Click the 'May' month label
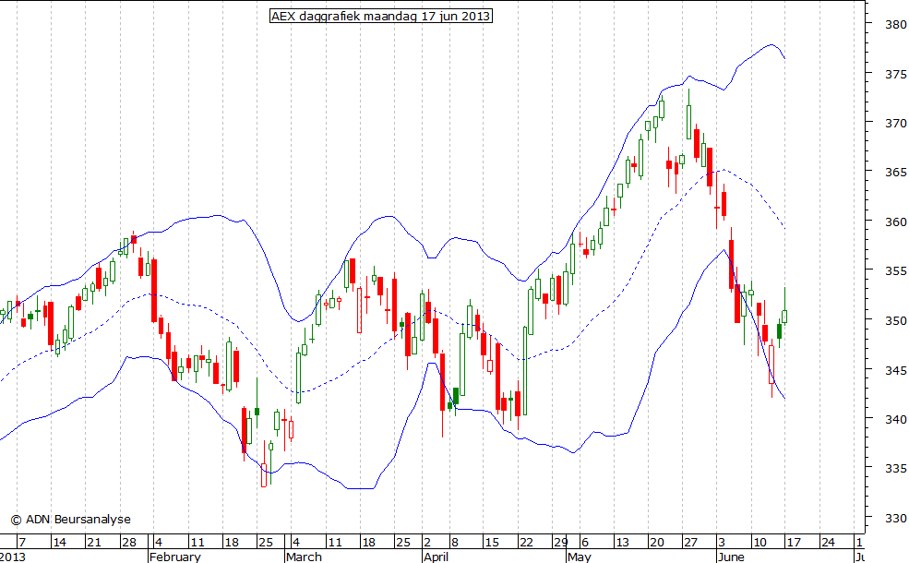 coord(580,557)
